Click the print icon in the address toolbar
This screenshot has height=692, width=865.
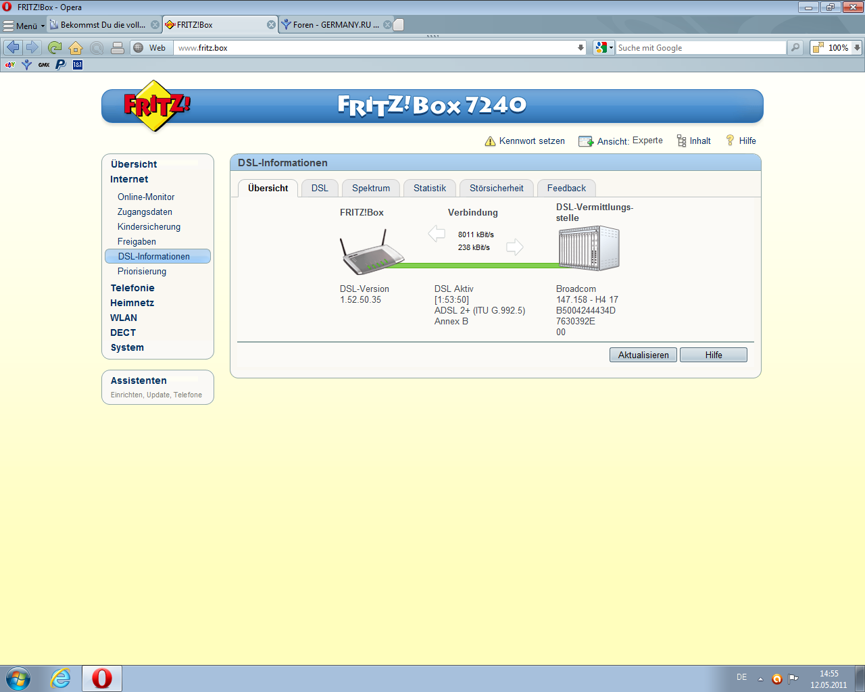click(x=118, y=48)
